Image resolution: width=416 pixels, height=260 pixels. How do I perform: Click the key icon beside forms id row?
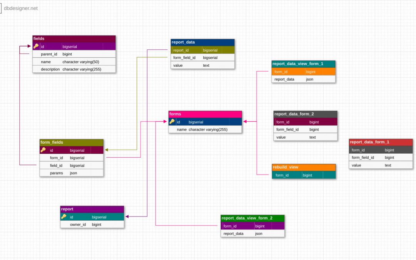coord(171,122)
